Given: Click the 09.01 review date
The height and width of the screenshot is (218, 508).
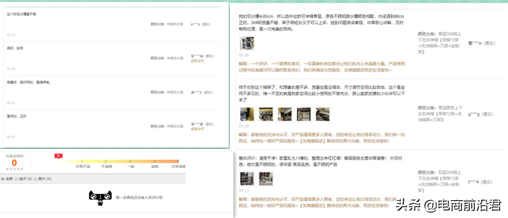Looking at the screenshot, I should (x=11, y=103).
